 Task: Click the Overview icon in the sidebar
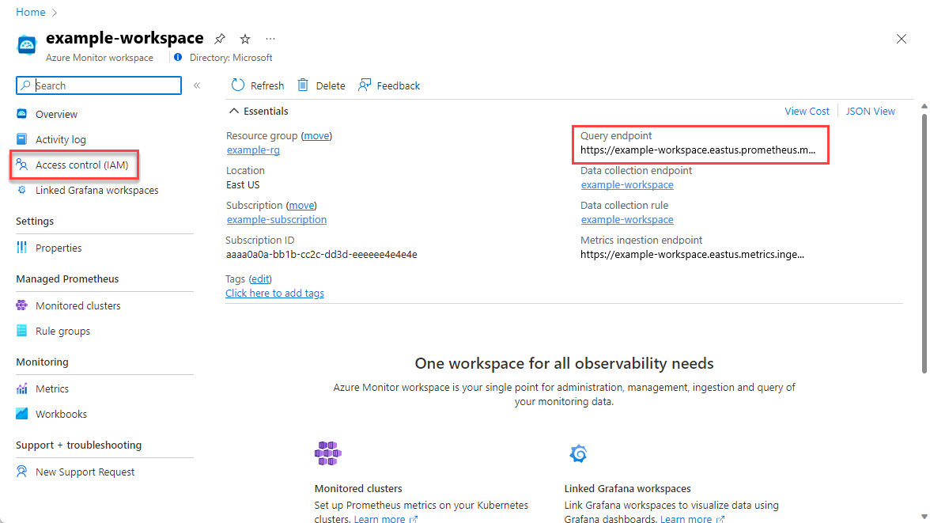point(22,113)
